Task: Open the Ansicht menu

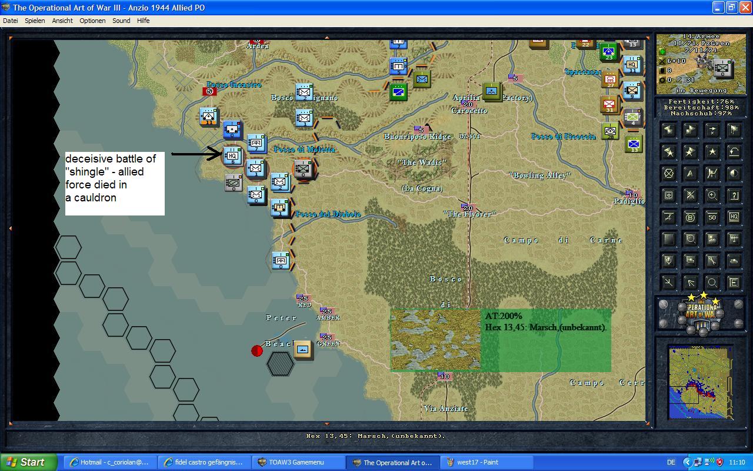Action: 62,21
